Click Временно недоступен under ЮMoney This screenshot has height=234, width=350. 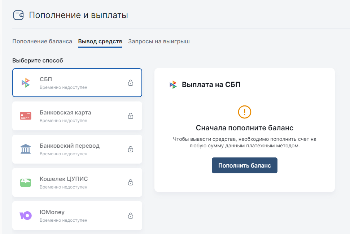(x=64, y=220)
